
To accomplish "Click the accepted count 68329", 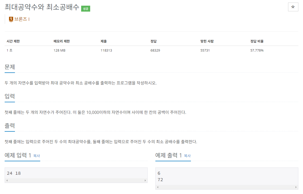I will pos(155,50).
